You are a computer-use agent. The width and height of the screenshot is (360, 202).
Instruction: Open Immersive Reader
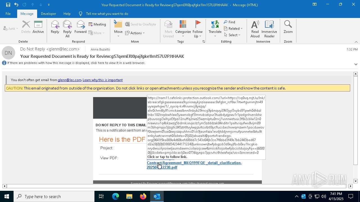269,29
